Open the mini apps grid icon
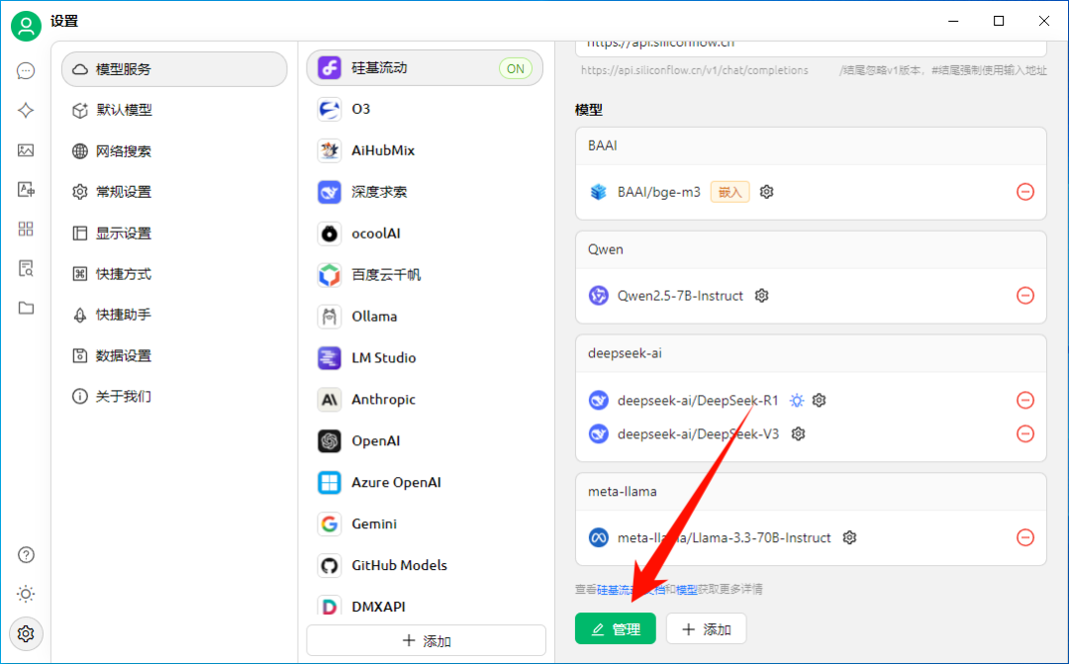The width and height of the screenshot is (1069, 664). pos(26,229)
